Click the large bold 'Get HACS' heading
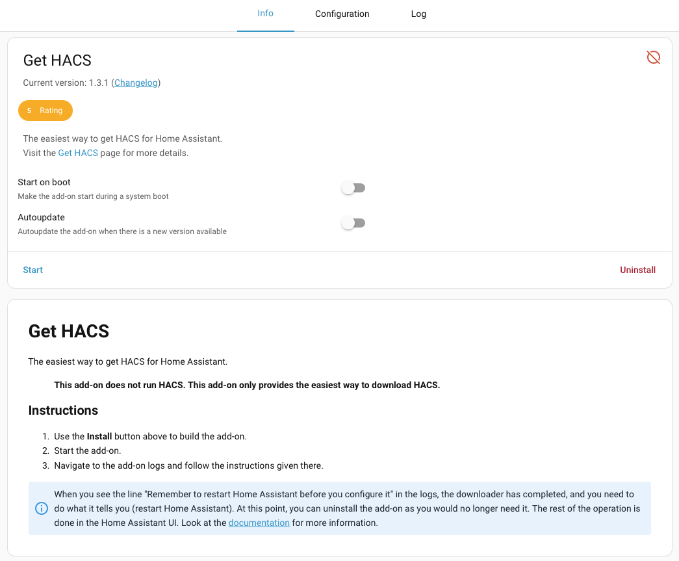 coord(69,332)
